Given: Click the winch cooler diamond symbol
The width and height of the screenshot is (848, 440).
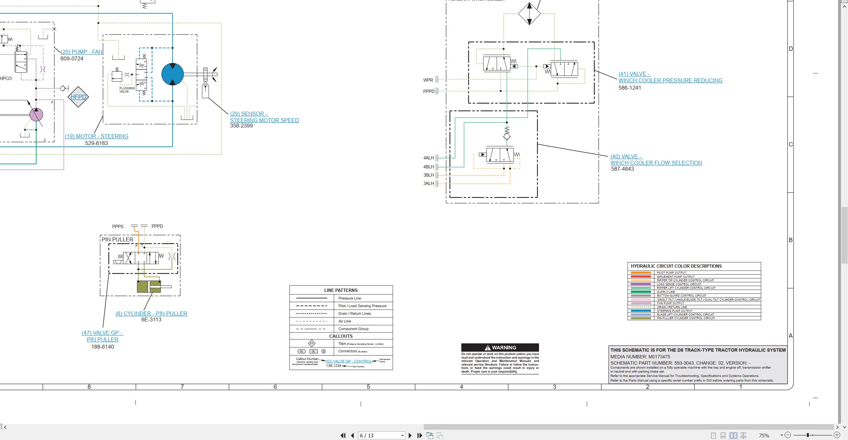Looking at the screenshot, I should (x=529, y=14).
